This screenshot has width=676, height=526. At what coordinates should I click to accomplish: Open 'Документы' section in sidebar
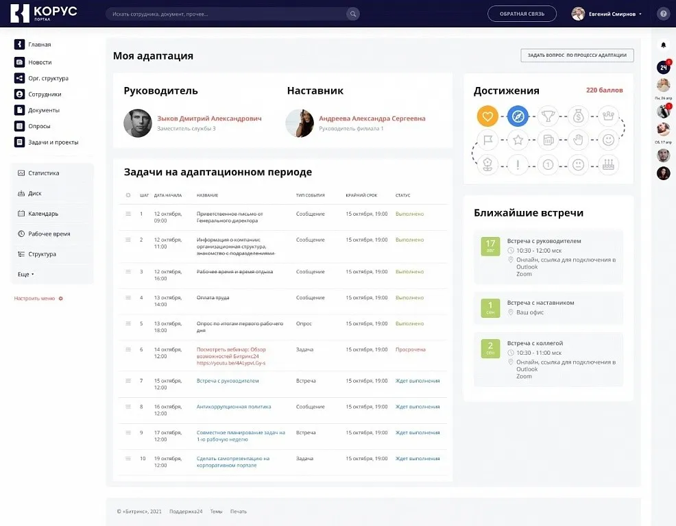43,110
